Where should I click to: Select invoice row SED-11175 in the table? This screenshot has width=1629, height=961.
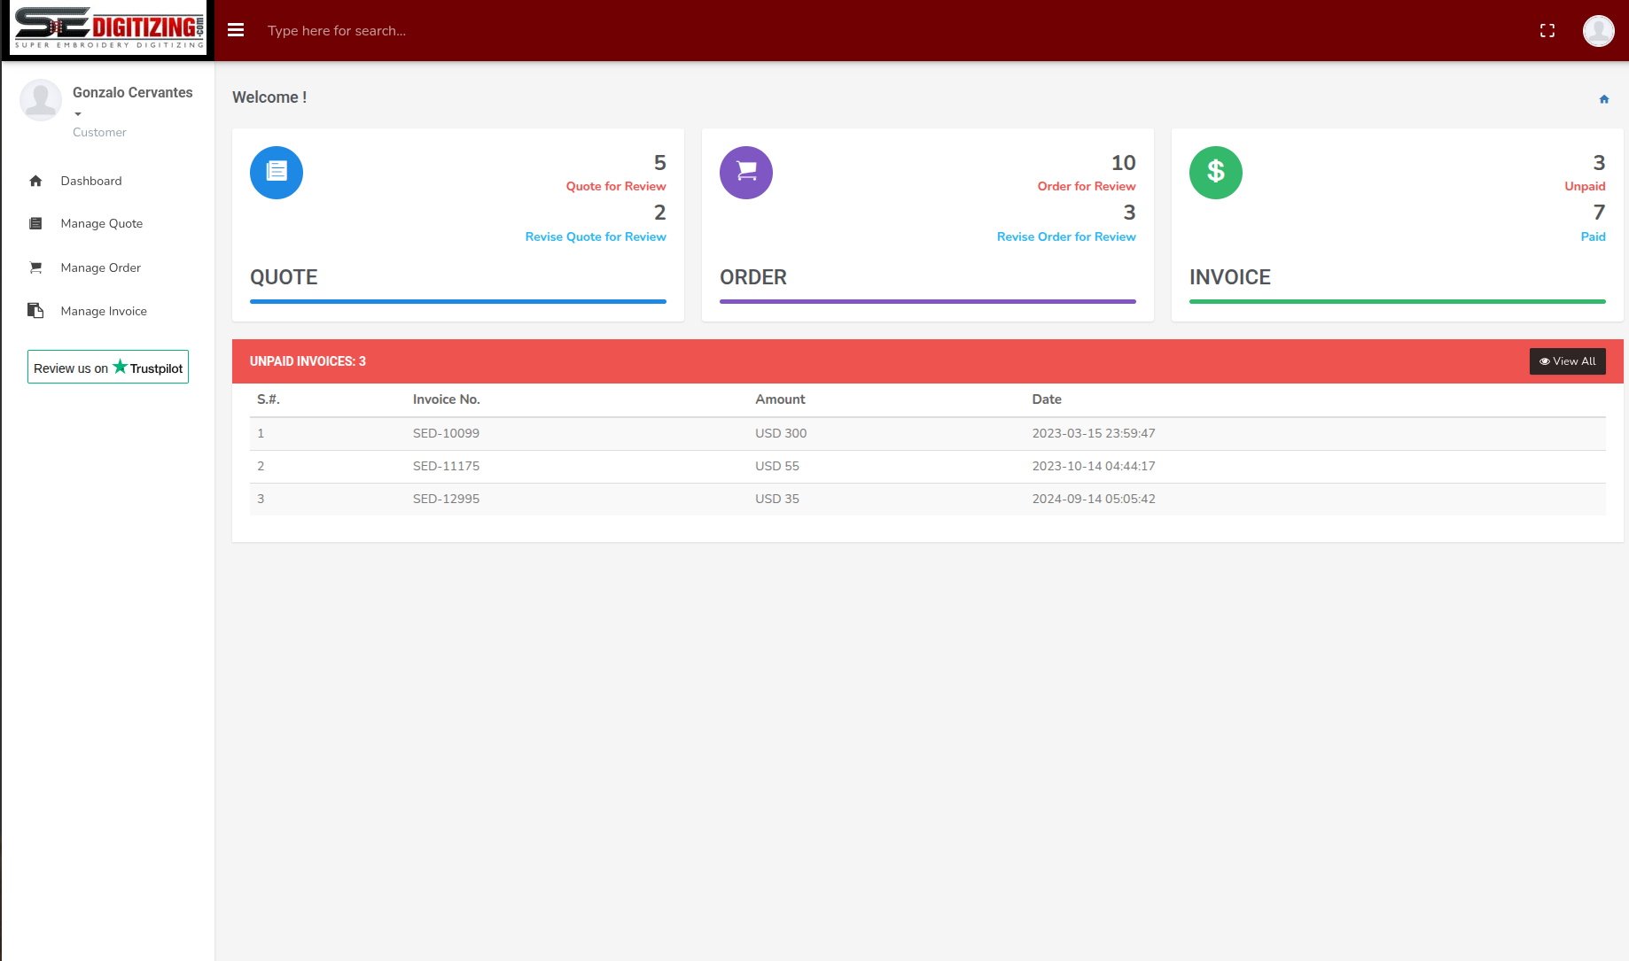point(446,466)
